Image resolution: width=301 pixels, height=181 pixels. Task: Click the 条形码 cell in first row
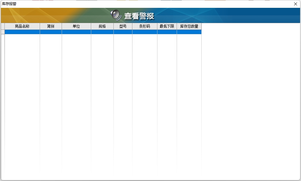144,32
